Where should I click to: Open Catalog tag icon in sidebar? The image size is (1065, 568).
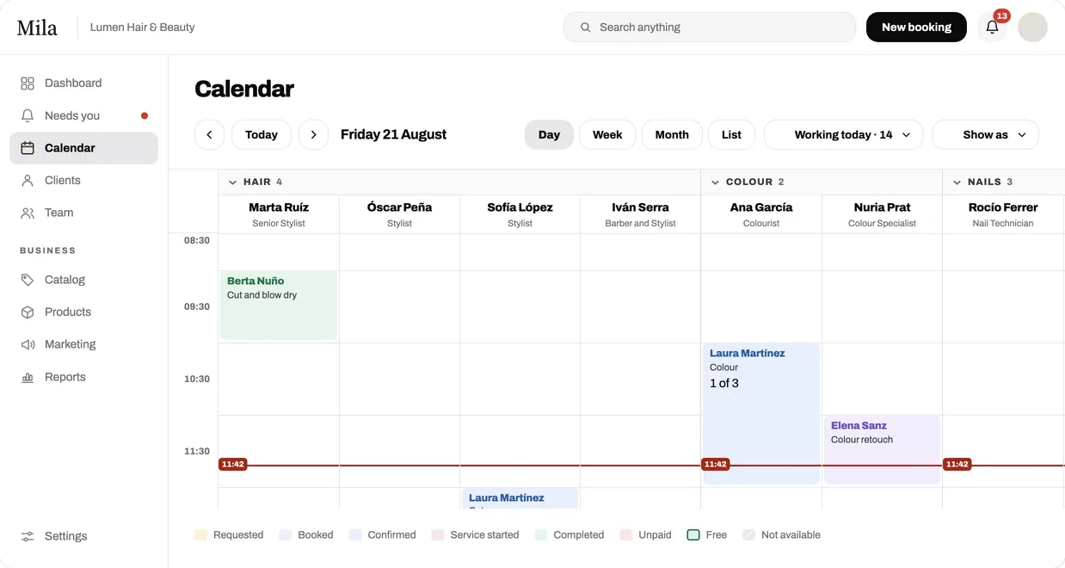pyautogui.click(x=28, y=280)
